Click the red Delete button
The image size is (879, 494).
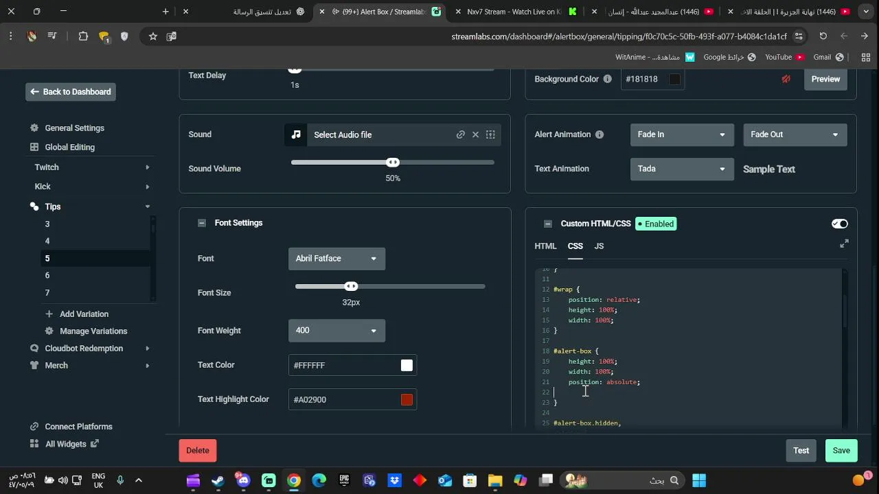(x=198, y=451)
